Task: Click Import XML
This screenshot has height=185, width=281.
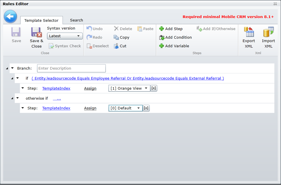Action: [268, 37]
